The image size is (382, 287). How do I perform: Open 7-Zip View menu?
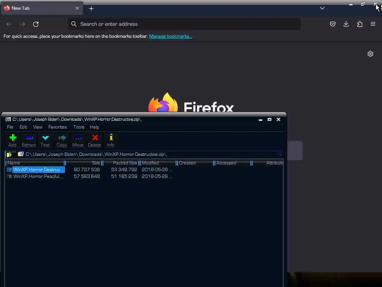pyautogui.click(x=38, y=127)
